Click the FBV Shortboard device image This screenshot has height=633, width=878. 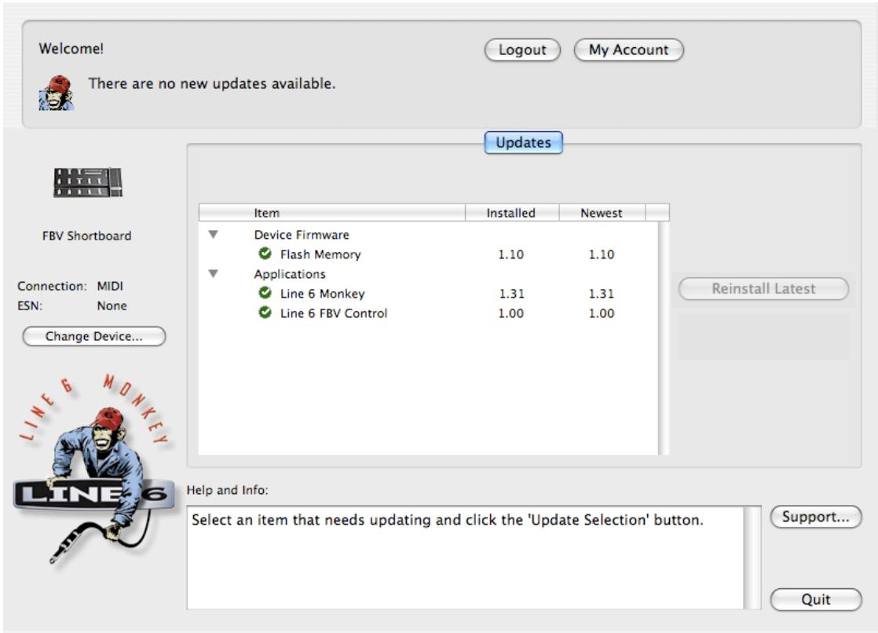(88, 183)
